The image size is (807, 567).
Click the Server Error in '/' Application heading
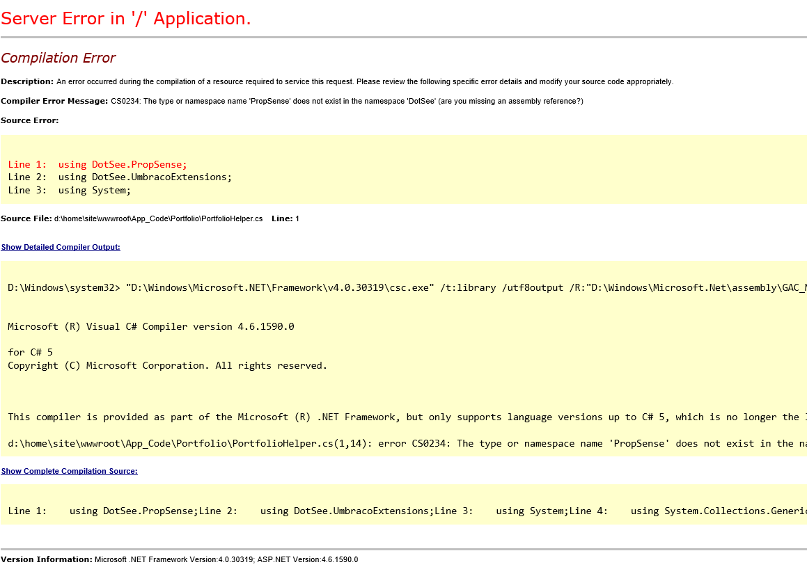(126, 19)
